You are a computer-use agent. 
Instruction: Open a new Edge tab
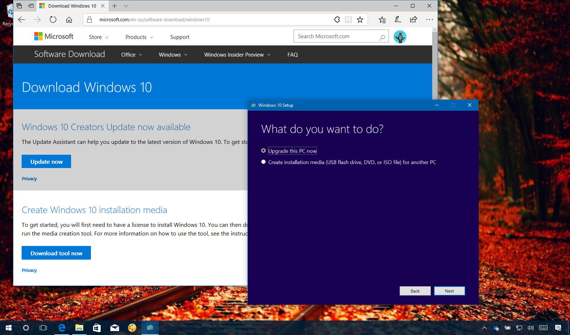point(114,6)
